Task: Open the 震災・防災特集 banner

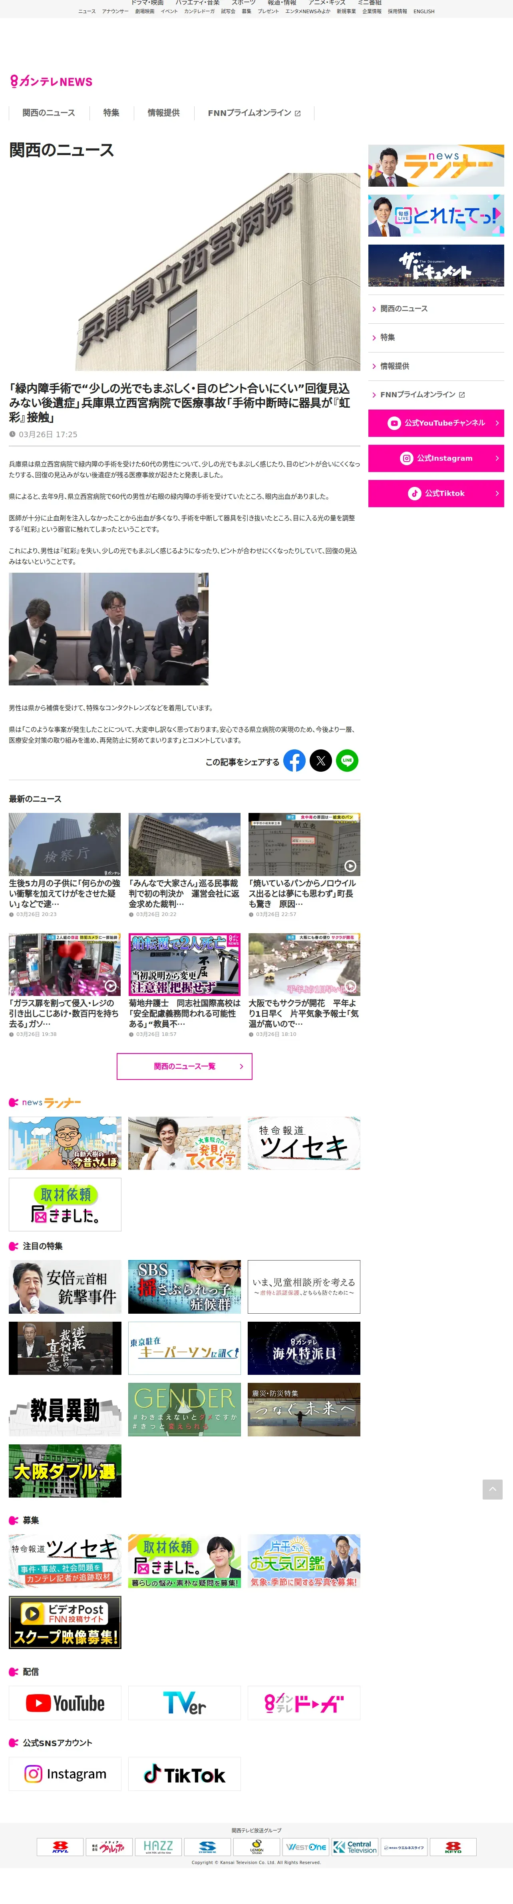Action: [304, 1410]
